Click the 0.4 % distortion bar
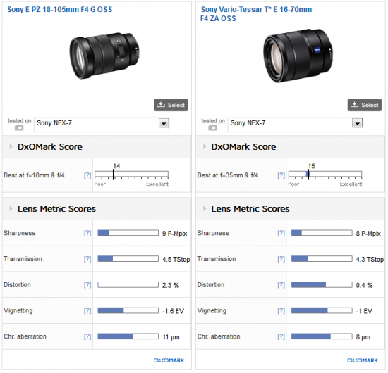 (x=322, y=284)
